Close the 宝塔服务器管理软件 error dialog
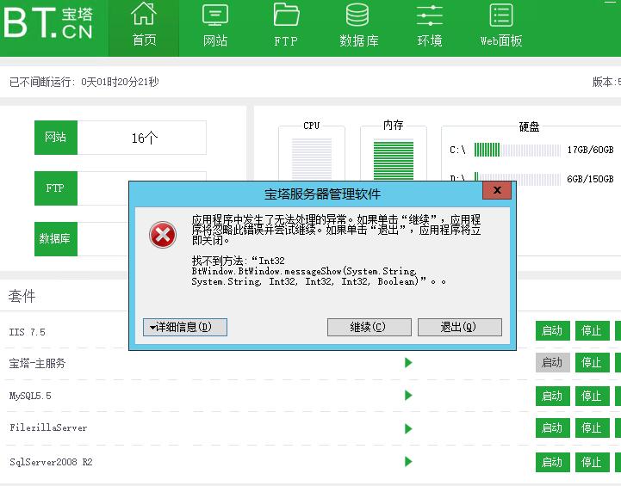This screenshot has width=621, height=486. tap(497, 190)
